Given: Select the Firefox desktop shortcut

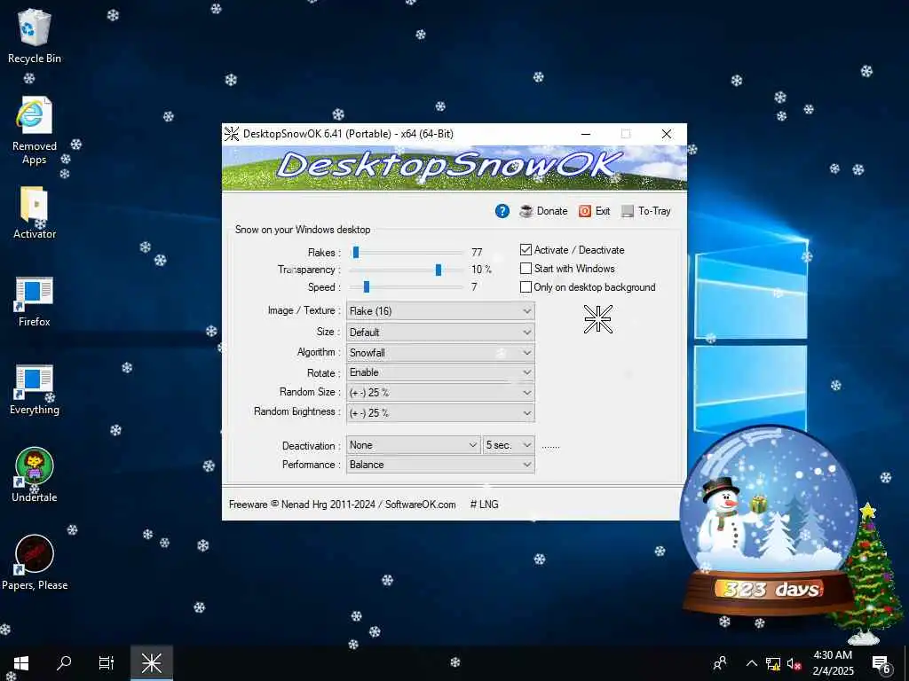Looking at the screenshot, I should pyautogui.click(x=35, y=301).
